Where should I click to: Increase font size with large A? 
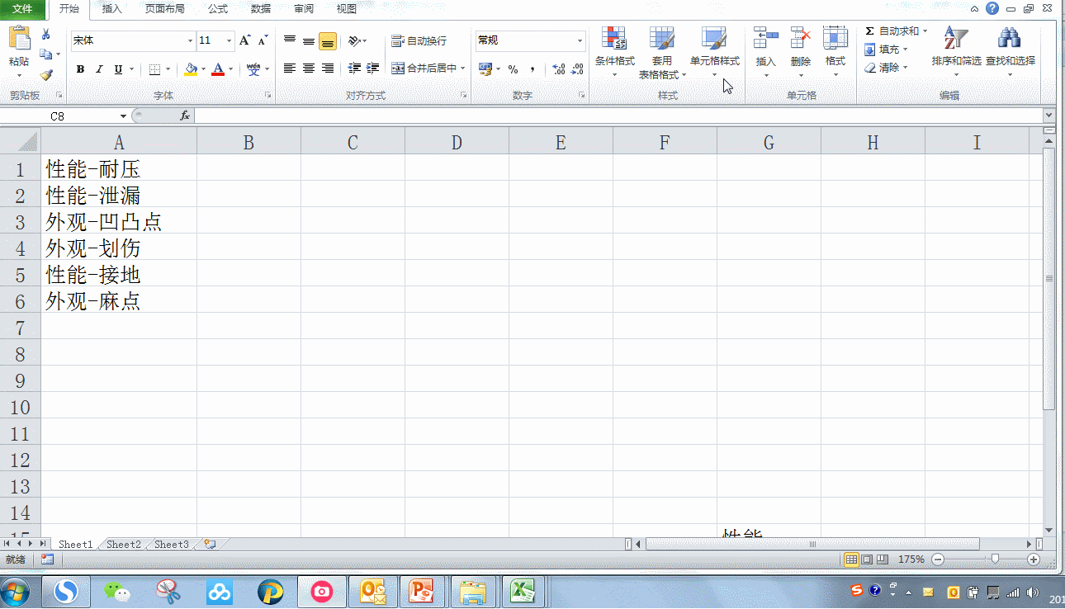[244, 40]
